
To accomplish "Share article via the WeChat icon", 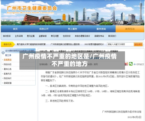I will click(x=131, y=64).
